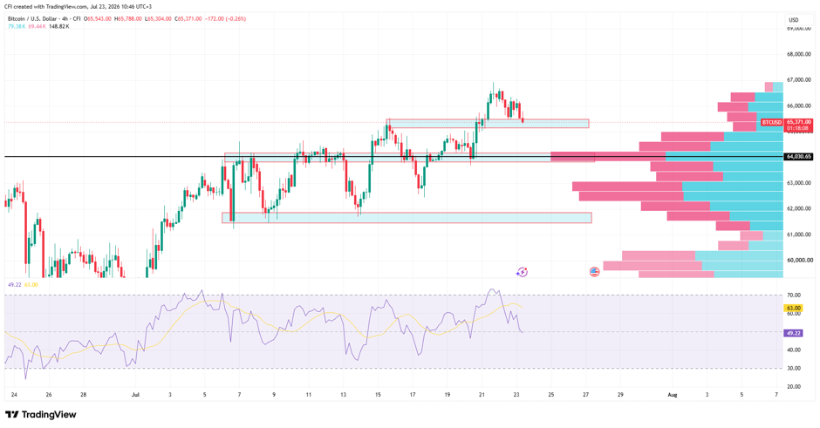Viewport: 820px width, 428px height.
Task: Click the RSI 40.00 scale label
Action: coord(794,350)
